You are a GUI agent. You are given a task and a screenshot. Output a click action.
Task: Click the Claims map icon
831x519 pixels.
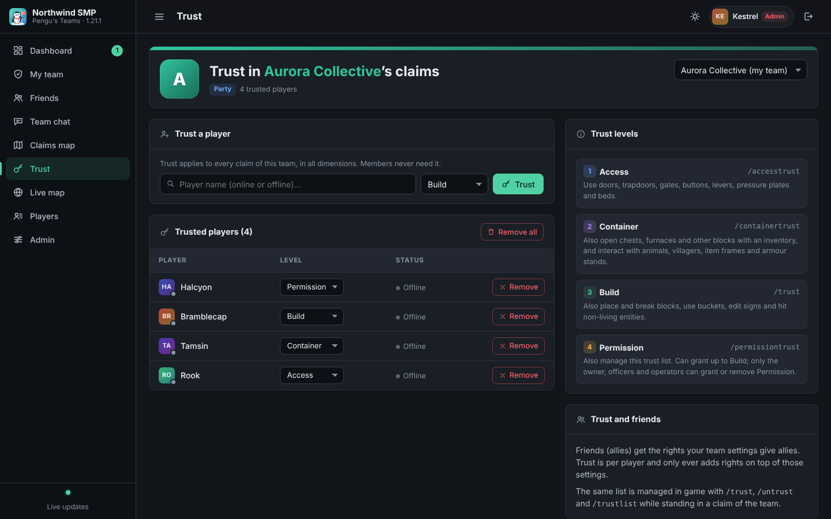(18, 145)
